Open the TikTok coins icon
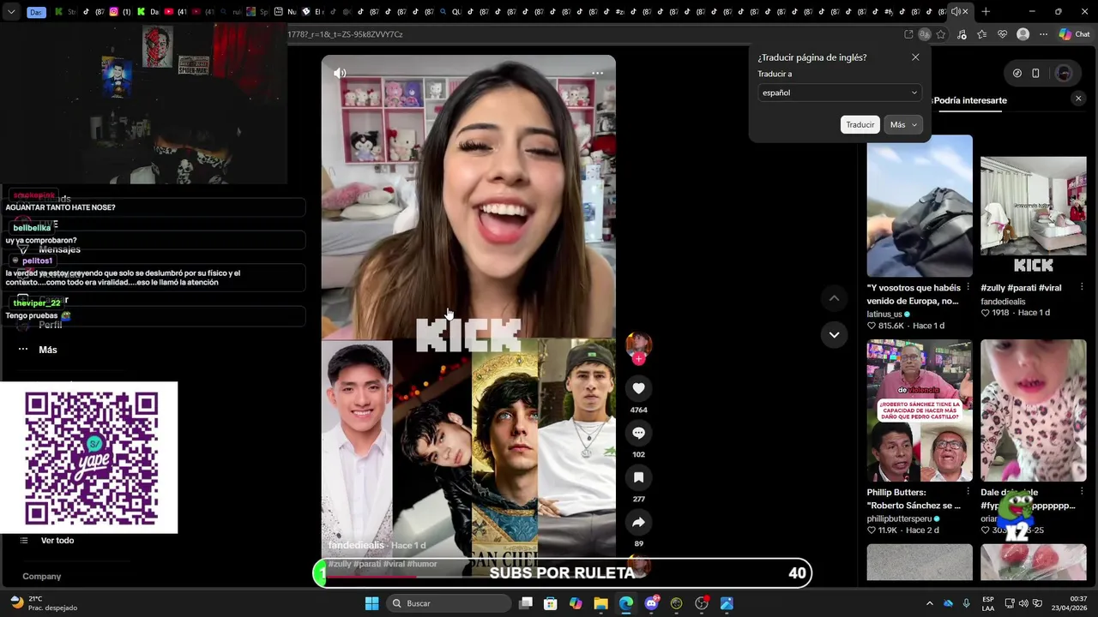 click(x=1017, y=73)
